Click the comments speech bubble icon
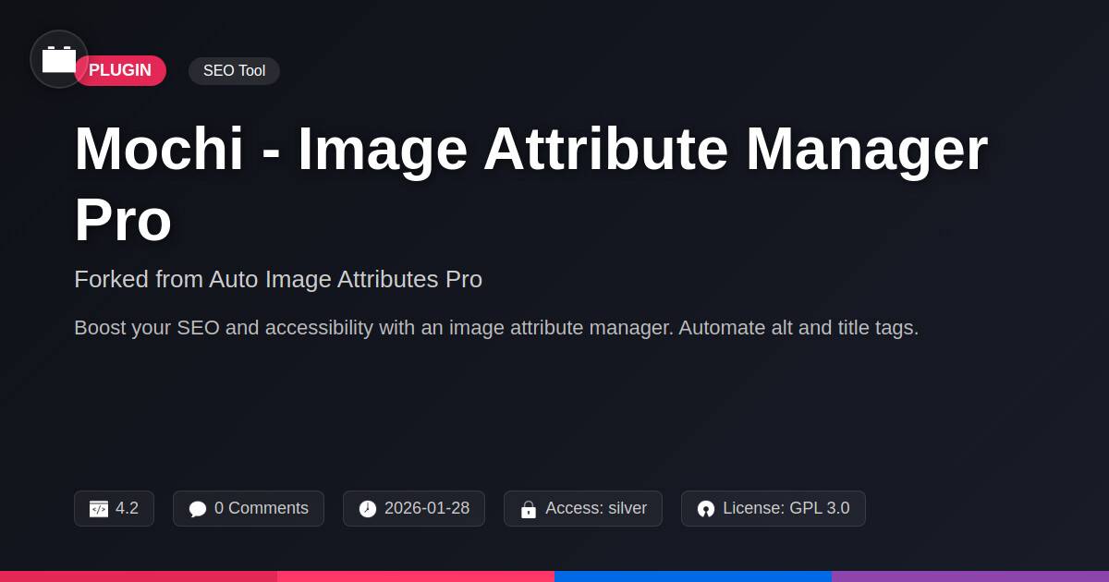 click(198, 509)
